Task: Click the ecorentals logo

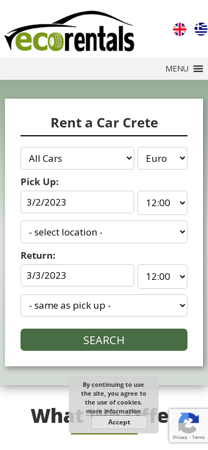Action: [69, 31]
